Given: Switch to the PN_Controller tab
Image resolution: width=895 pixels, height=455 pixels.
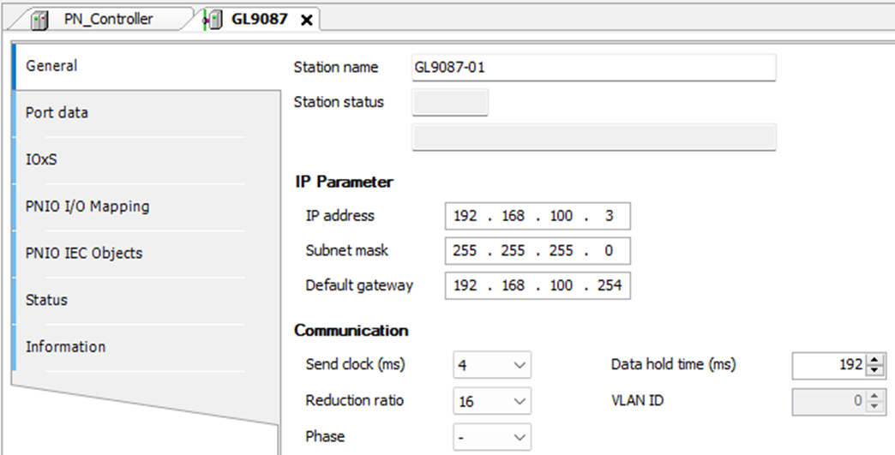Looking at the screenshot, I should pos(108,19).
